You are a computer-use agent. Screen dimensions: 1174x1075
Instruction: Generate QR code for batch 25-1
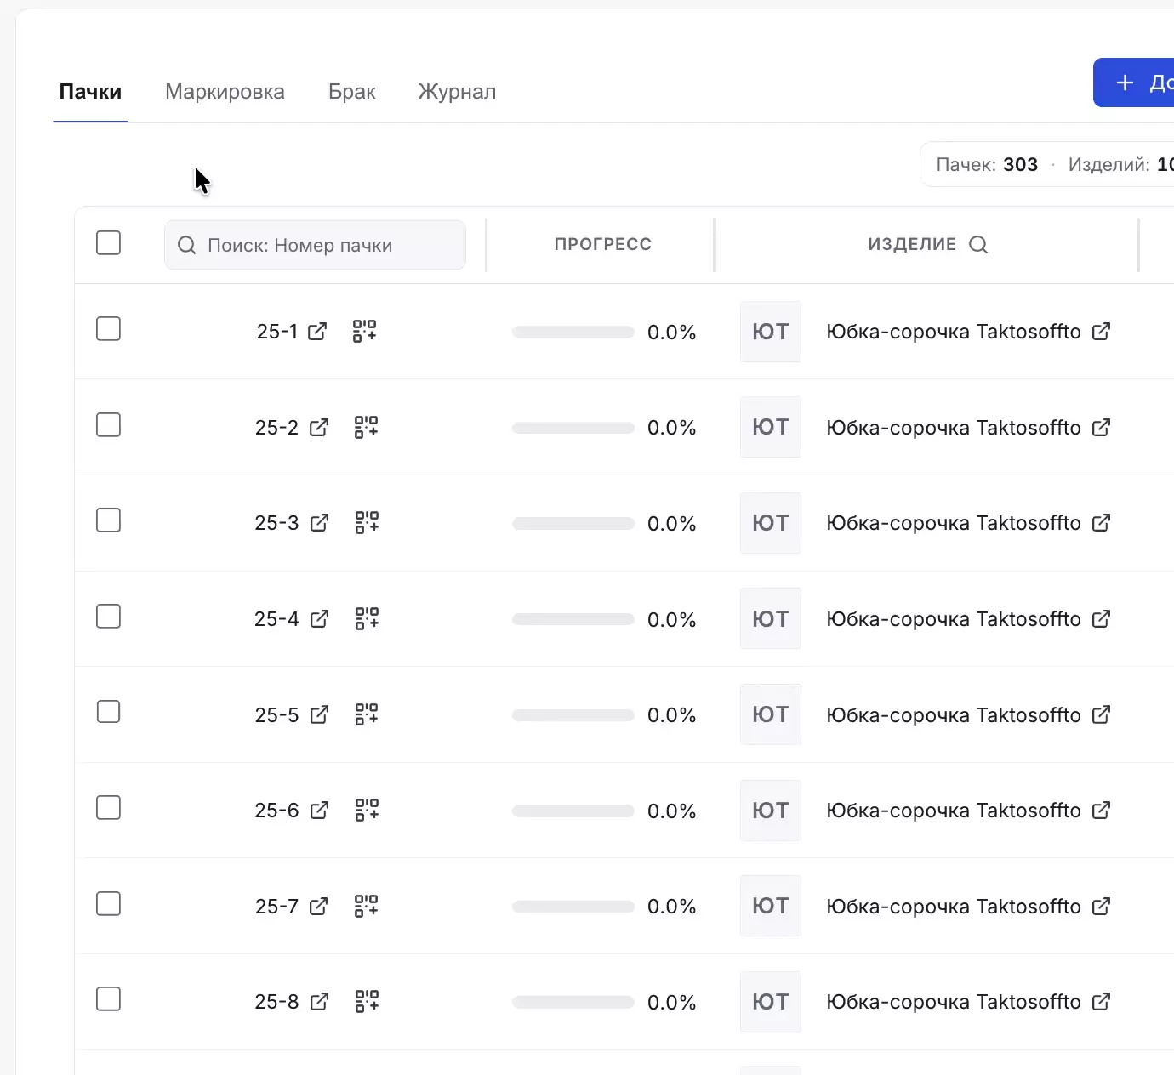pyautogui.click(x=365, y=331)
